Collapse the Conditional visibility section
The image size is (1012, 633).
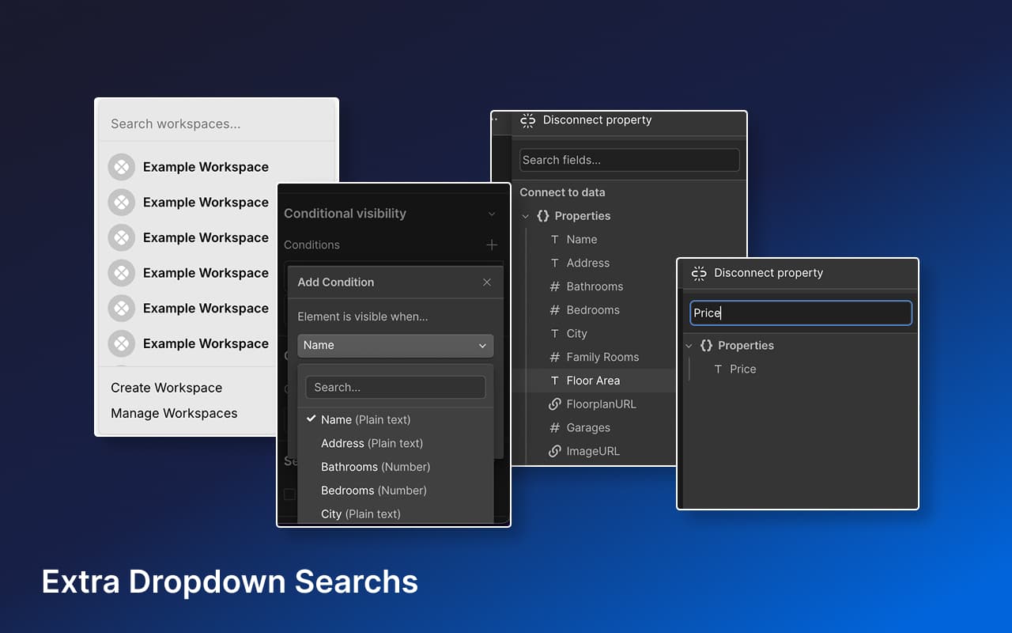492,213
